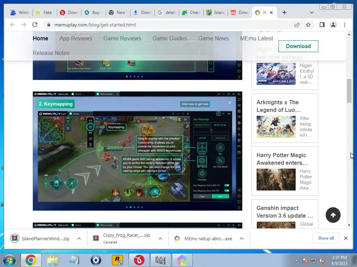Open App Reviews in site menu
The image size is (357, 267).
[x=76, y=38]
